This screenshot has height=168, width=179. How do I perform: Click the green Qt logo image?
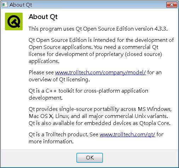[14, 21]
